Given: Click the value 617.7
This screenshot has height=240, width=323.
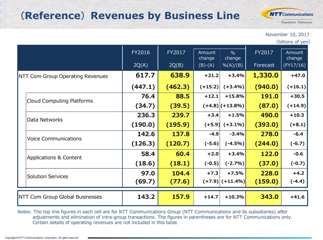Looking at the screenshot, I should point(145,75).
